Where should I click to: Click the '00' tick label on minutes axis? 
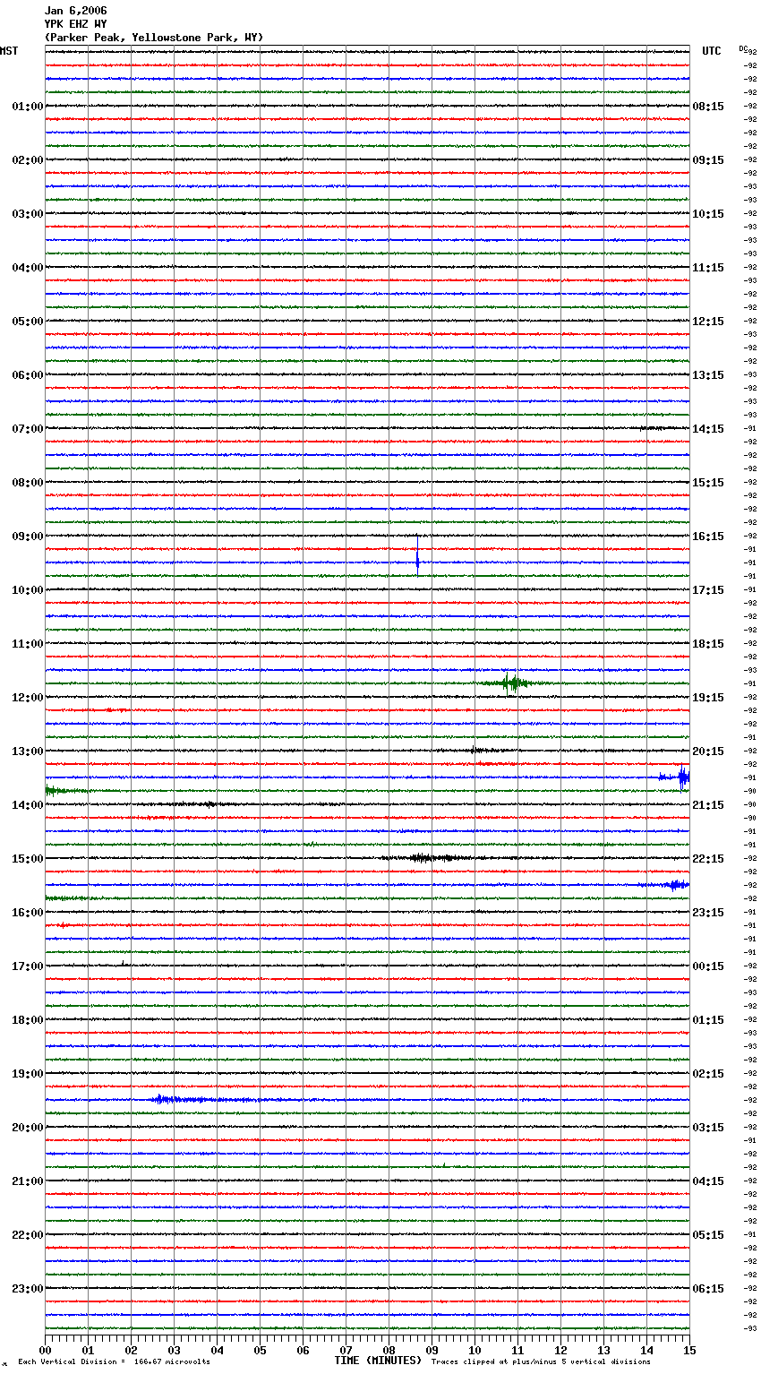click(45, 1350)
